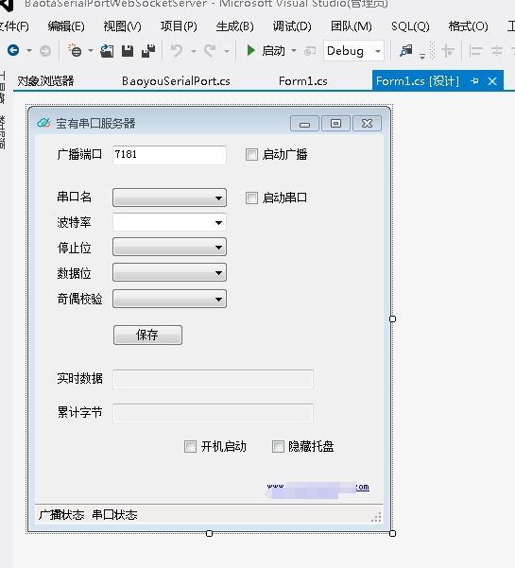
Task: Switch to the BaoyouSerialPort.cs tab
Action: tap(176, 81)
